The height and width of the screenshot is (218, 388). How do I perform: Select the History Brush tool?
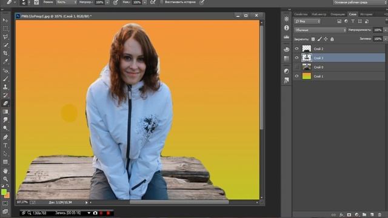pos(5,95)
